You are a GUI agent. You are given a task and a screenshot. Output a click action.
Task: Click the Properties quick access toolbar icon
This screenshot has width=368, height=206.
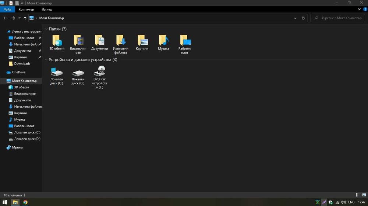11,3
